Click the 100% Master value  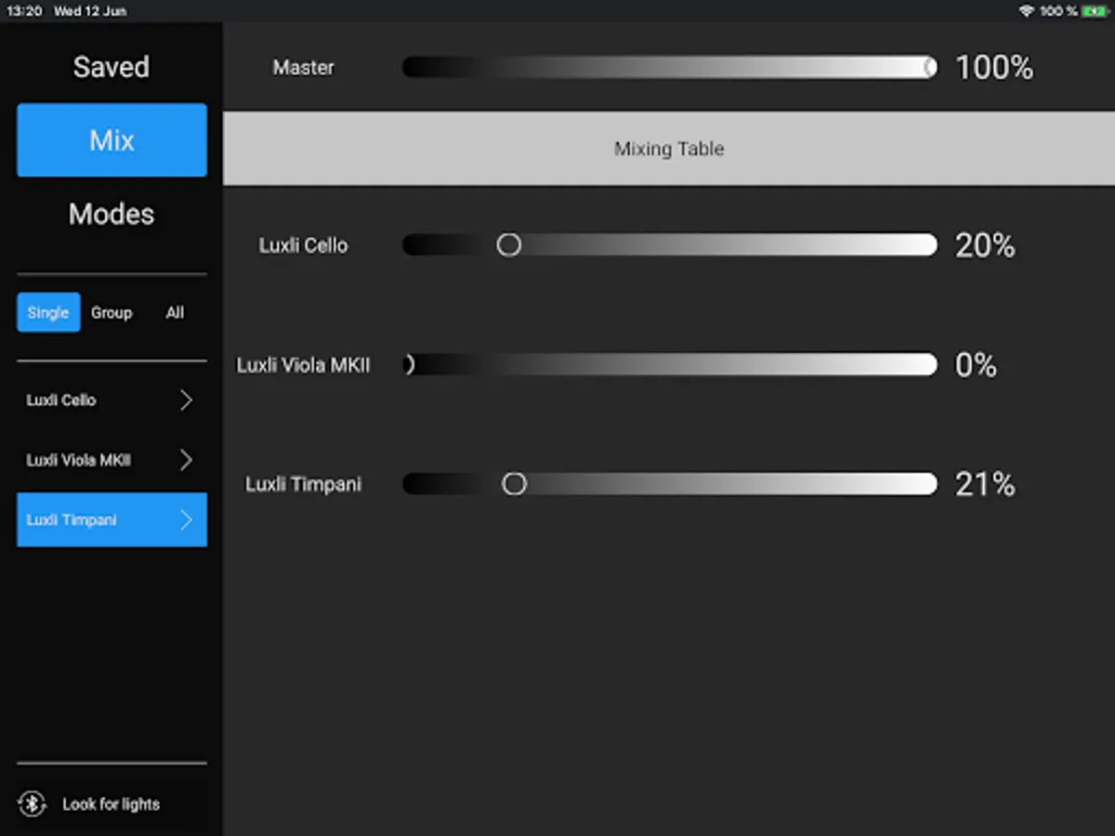point(994,68)
